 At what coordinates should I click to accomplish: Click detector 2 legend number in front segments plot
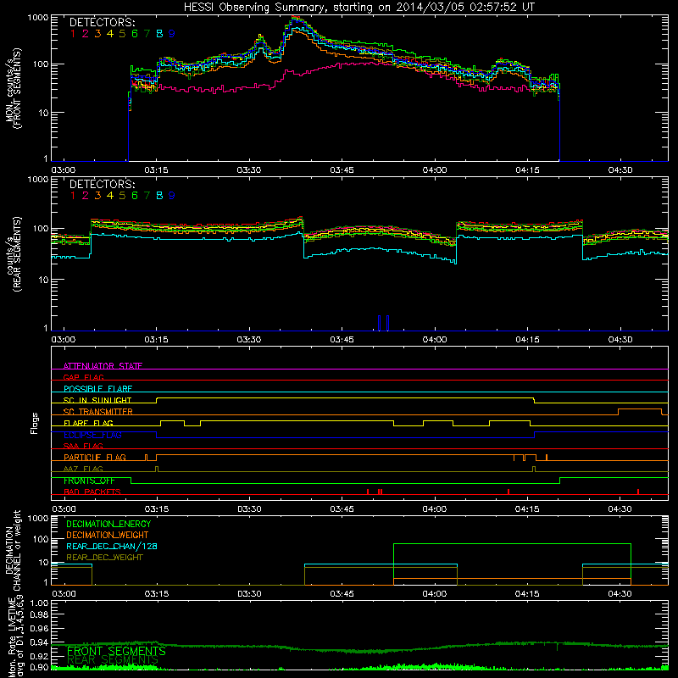click(86, 34)
